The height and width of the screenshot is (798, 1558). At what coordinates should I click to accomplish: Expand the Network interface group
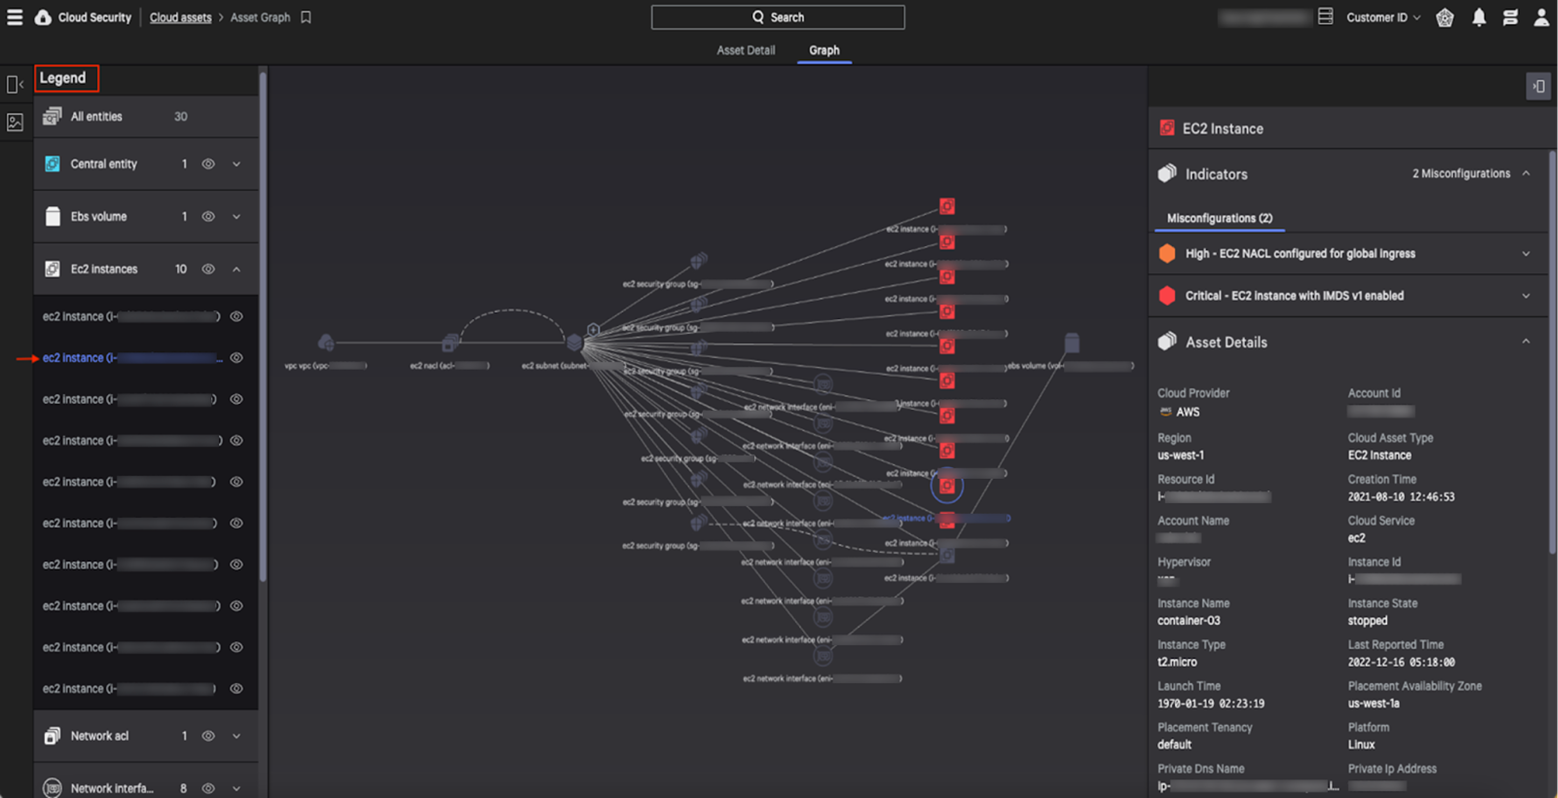click(x=236, y=788)
